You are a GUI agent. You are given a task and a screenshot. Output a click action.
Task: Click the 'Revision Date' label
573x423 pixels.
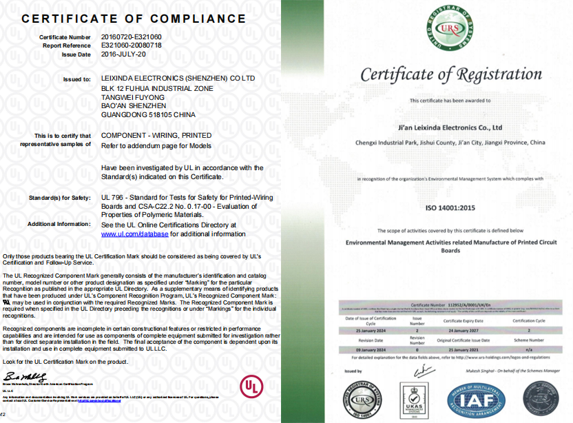pos(371,340)
